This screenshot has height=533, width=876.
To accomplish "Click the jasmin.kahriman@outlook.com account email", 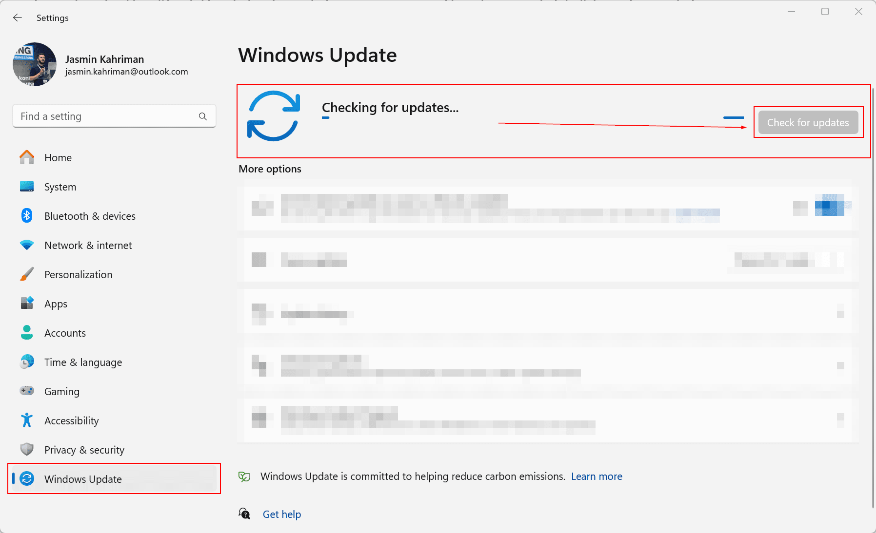I will [126, 72].
